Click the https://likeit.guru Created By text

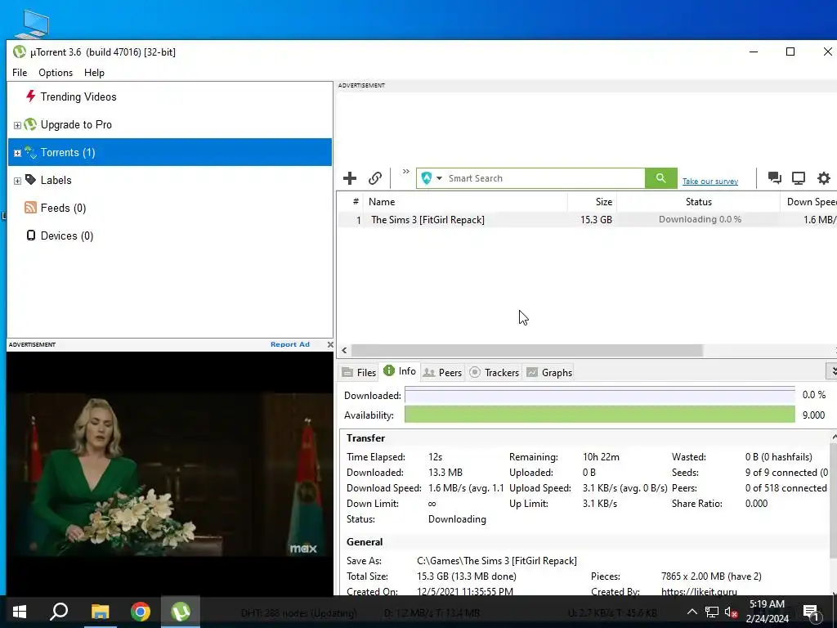click(700, 592)
